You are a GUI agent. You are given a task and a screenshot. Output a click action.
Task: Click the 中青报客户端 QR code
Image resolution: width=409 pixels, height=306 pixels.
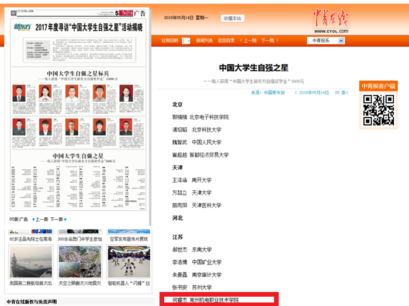click(x=378, y=110)
